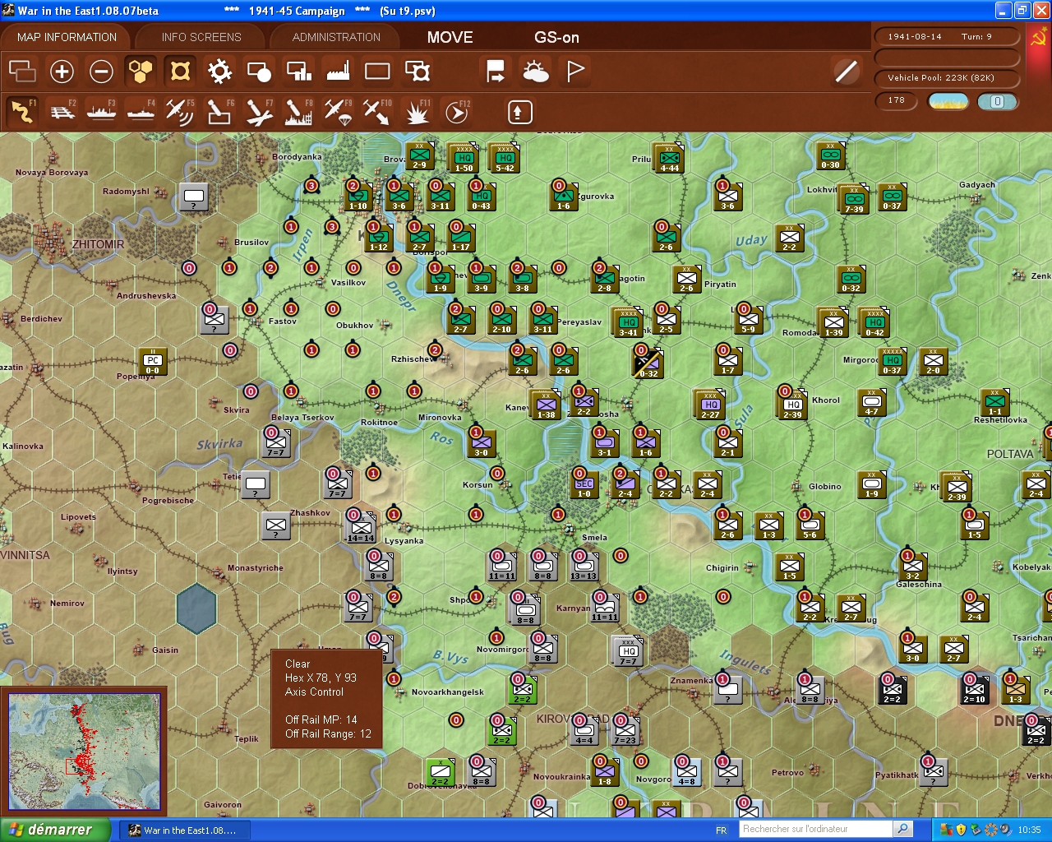The image size is (1052, 842).
Task: Select the F9 air transport mode icon
Action: tap(338, 112)
